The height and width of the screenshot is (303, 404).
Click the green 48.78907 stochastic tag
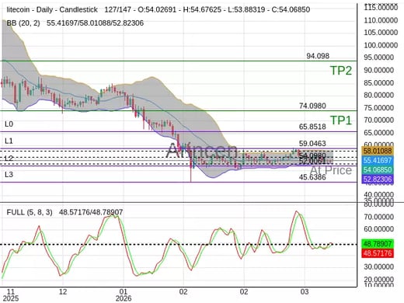pyautogui.click(x=378, y=244)
